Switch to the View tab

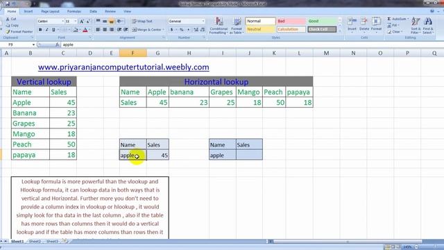[x=127, y=11]
